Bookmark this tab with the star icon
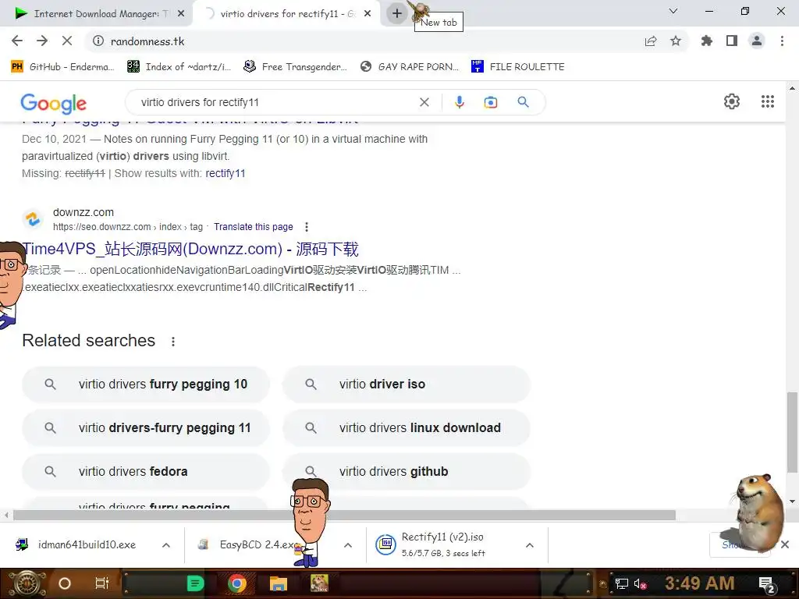The width and height of the screenshot is (799, 599). coord(676,41)
